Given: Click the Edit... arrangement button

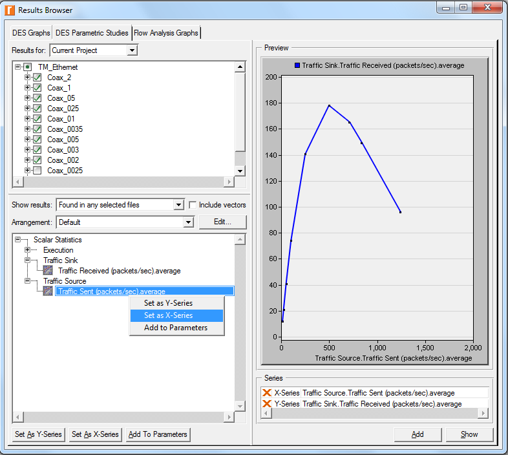Looking at the screenshot, I should tap(222, 222).
